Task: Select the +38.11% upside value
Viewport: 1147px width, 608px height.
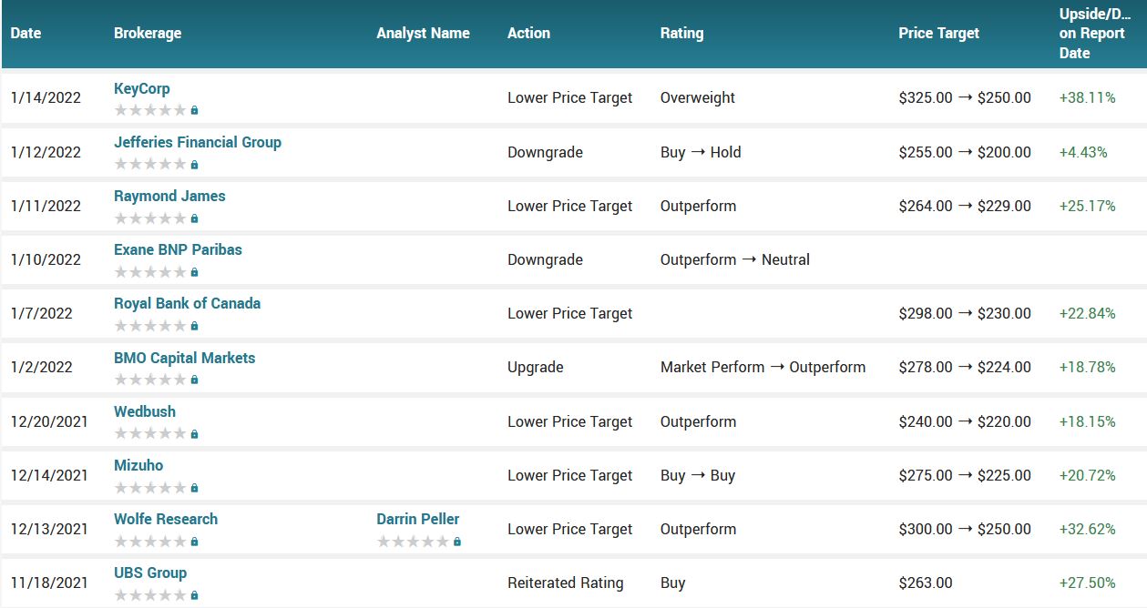Action: coord(1088,97)
